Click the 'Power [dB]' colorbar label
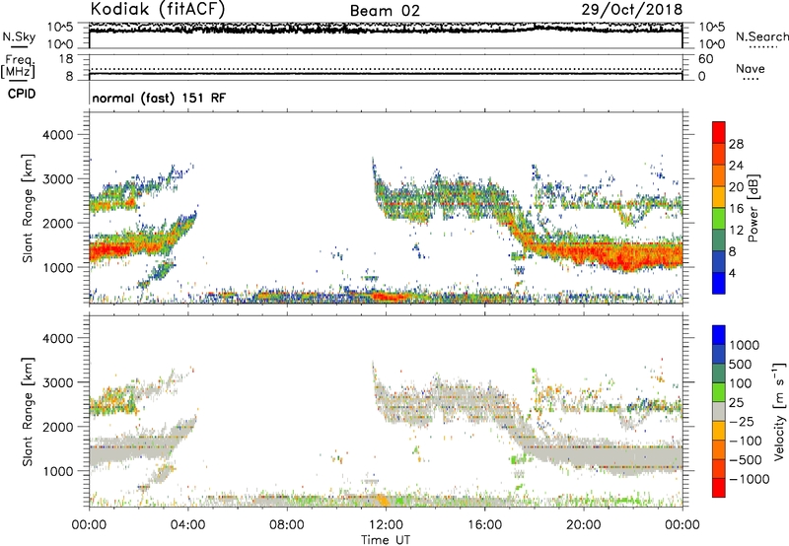Screen dimensions: 789x546 click(753, 208)
